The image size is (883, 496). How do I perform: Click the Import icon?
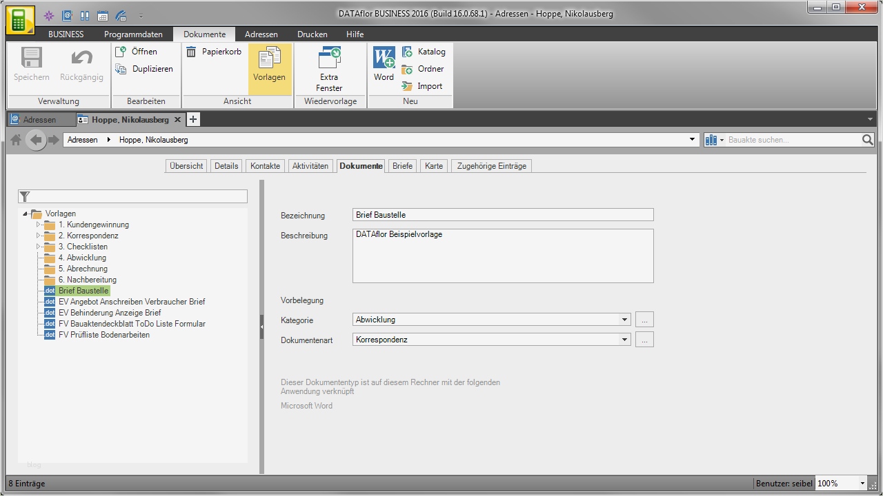[x=408, y=86]
